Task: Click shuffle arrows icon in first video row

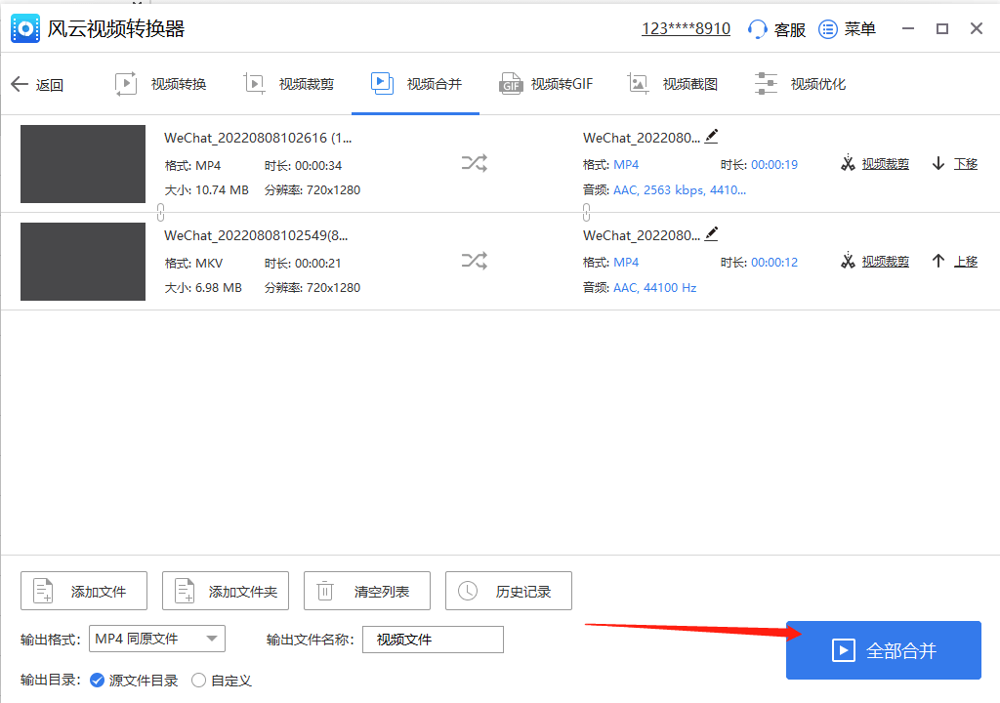Action: 475,163
